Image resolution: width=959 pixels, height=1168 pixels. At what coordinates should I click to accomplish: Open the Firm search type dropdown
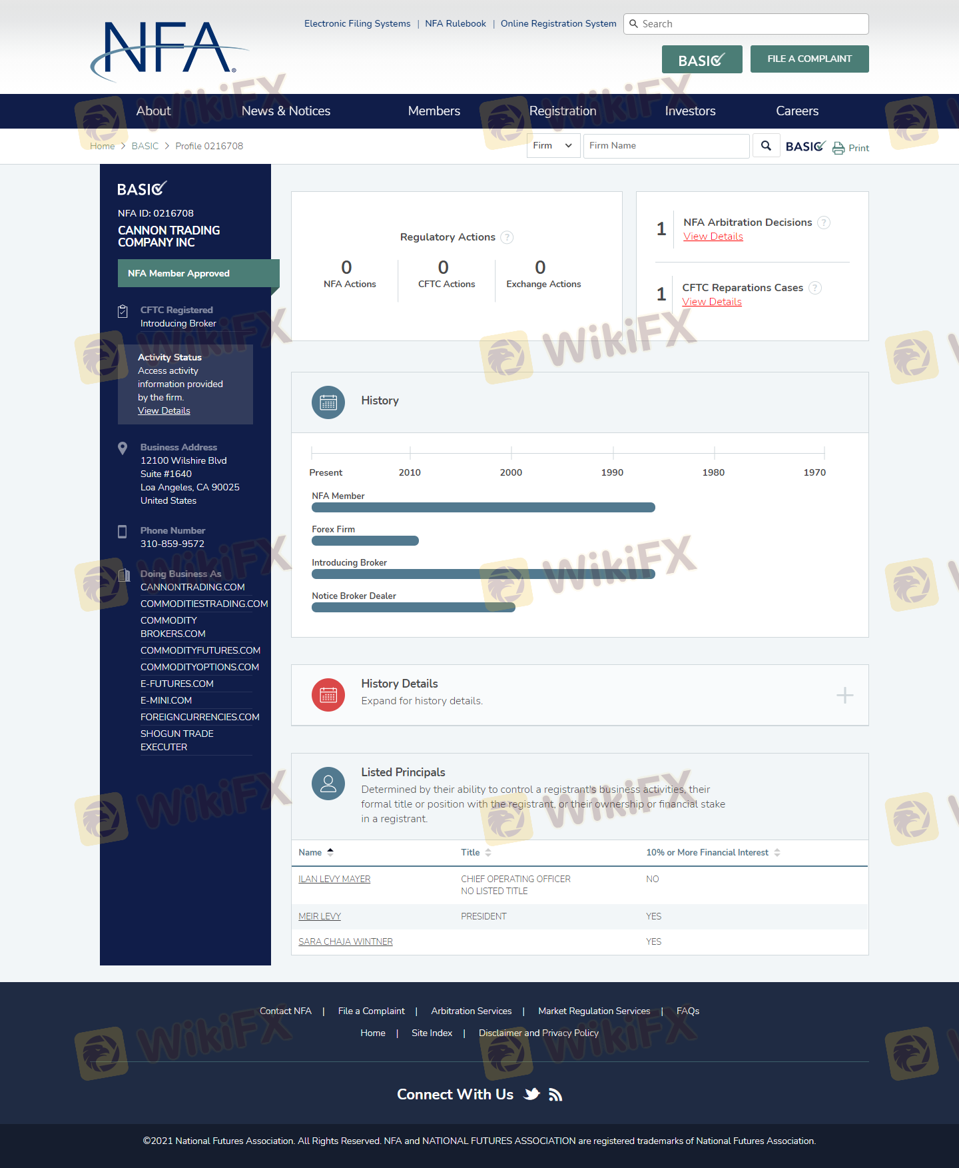pos(553,146)
